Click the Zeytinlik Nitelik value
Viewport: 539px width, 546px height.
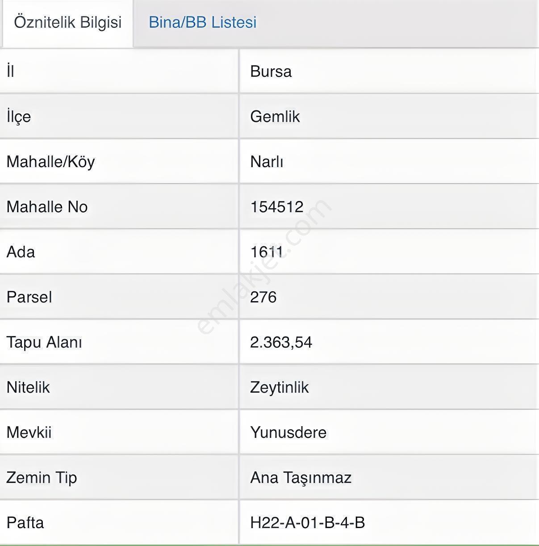point(279,387)
